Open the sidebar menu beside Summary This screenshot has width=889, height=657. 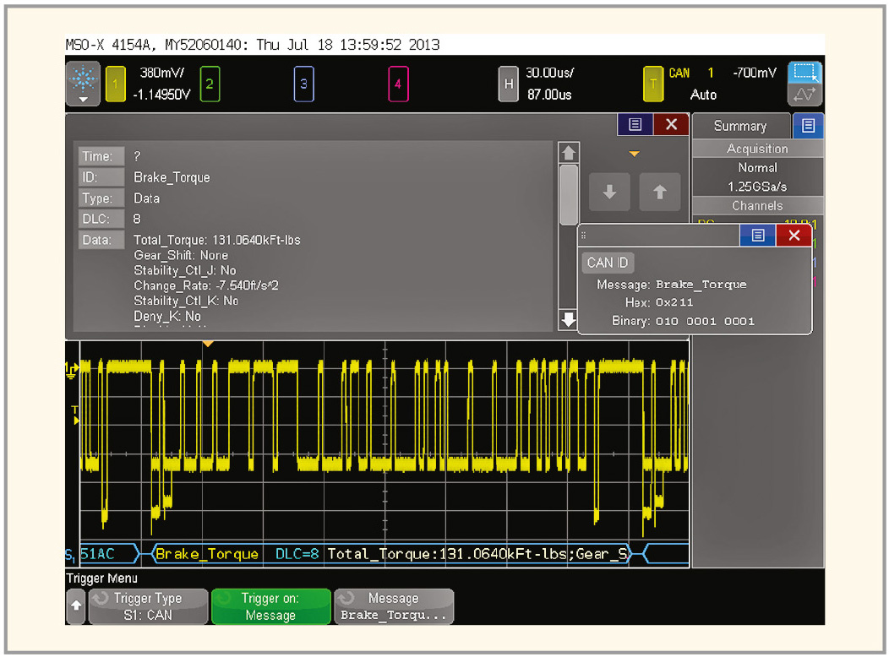(x=808, y=126)
